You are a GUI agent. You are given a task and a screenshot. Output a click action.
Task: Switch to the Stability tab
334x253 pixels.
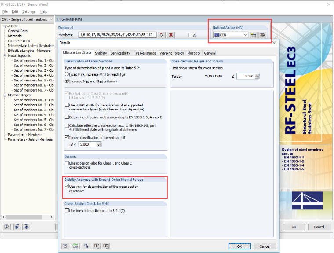[x=101, y=53]
